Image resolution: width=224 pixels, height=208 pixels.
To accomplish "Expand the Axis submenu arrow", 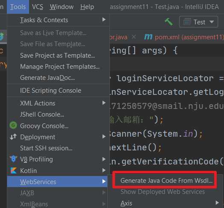I will (217, 202).
